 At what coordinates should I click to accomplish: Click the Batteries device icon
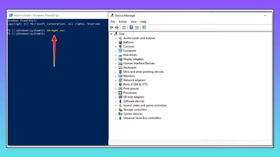[x=120, y=42]
